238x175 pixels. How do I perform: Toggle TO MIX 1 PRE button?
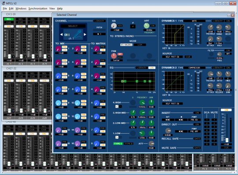point(64,47)
